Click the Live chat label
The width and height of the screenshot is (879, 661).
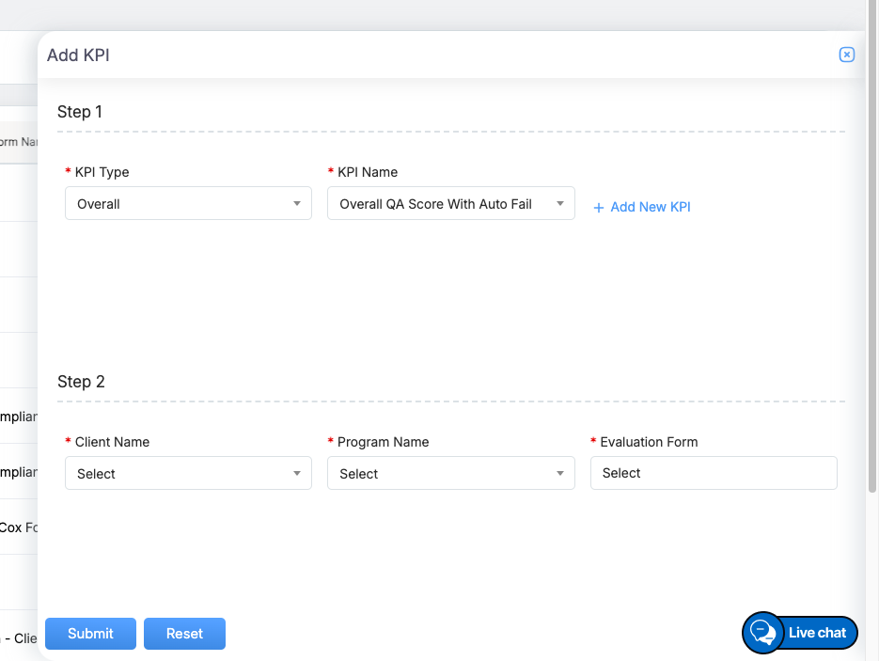(817, 633)
